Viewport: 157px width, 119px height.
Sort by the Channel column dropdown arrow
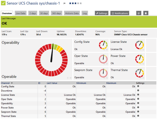pos(12,83)
